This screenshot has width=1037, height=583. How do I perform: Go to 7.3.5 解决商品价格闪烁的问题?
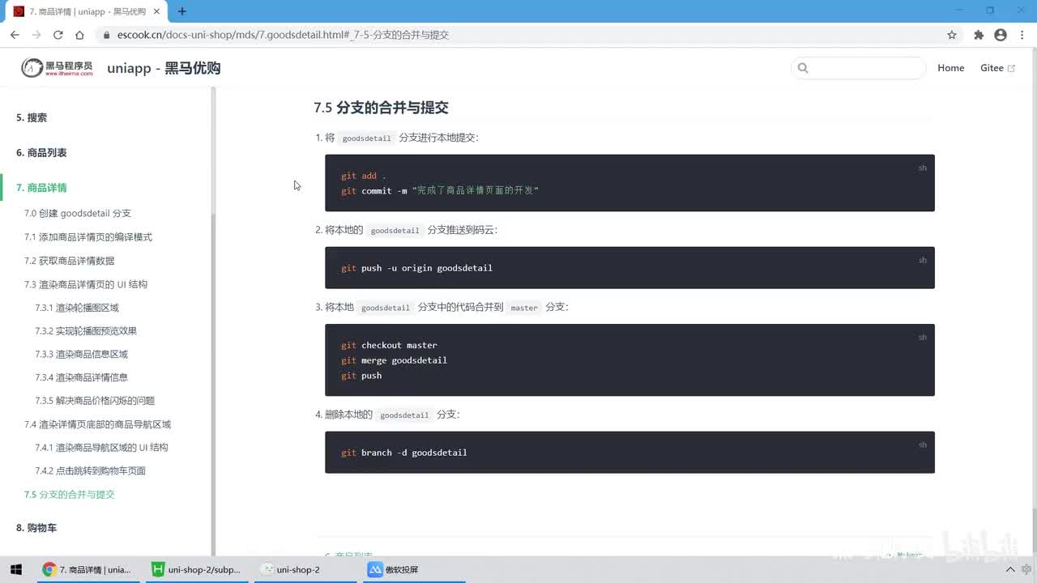tap(95, 400)
